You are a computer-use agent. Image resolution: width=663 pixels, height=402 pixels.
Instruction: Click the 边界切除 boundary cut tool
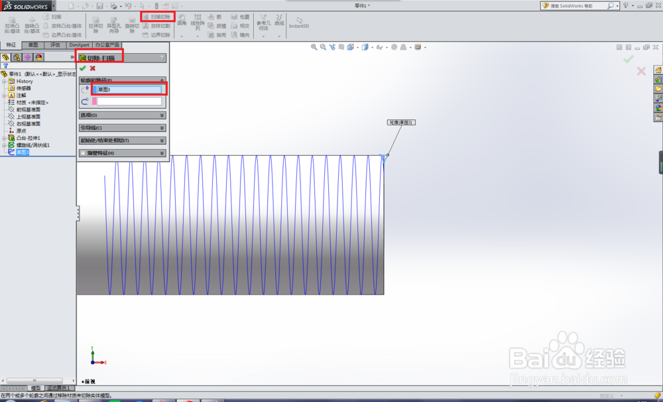coord(156,34)
